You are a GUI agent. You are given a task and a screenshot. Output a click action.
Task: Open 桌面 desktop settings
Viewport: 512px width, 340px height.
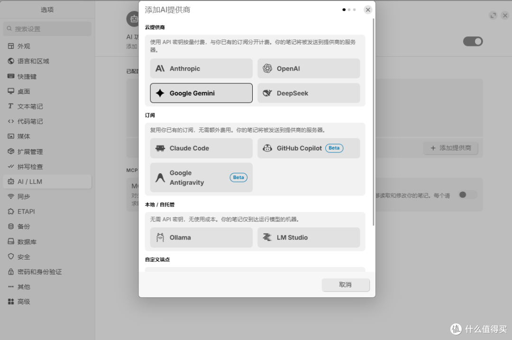(47, 91)
